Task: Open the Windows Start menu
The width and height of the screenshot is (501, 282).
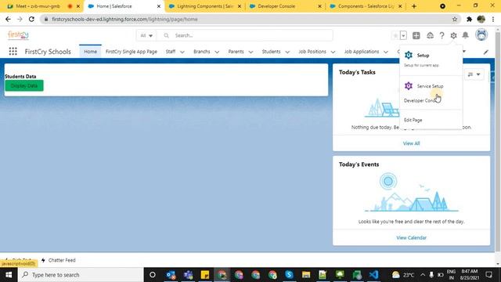Action: click(x=9, y=275)
